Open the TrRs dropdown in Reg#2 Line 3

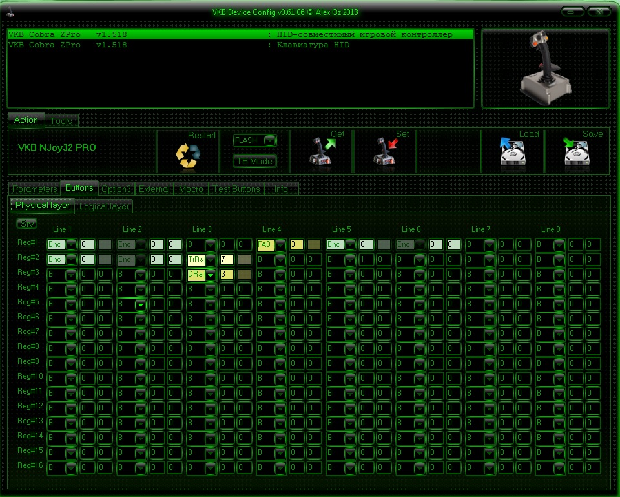pyautogui.click(x=211, y=260)
